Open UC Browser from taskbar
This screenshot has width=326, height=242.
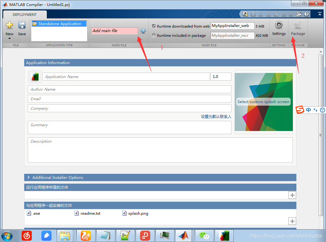tap(86, 236)
